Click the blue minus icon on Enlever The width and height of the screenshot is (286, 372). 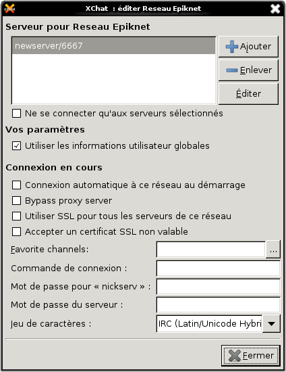[x=232, y=70]
